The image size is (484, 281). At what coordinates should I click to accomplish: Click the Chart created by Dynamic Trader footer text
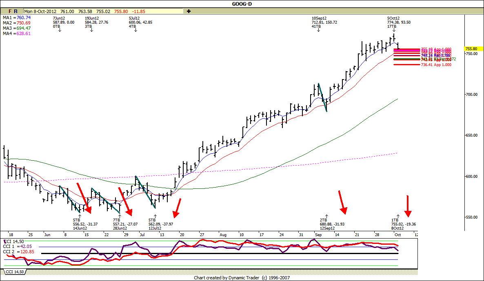(x=242, y=278)
